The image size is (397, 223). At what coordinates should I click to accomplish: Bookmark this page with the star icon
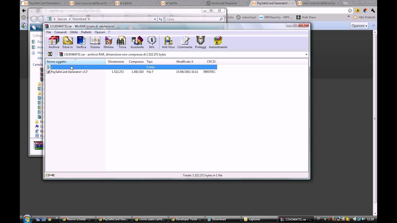click(x=350, y=11)
